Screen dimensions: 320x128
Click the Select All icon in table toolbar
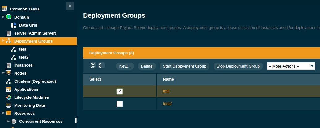(93, 65)
